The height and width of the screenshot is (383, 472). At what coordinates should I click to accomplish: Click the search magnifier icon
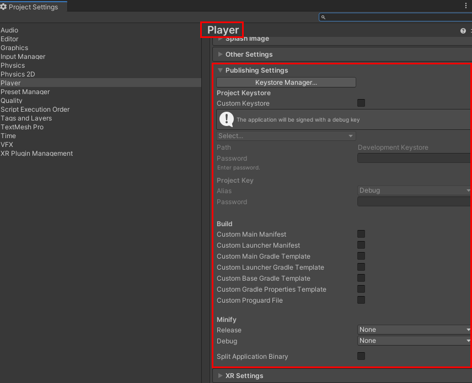tap(323, 17)
